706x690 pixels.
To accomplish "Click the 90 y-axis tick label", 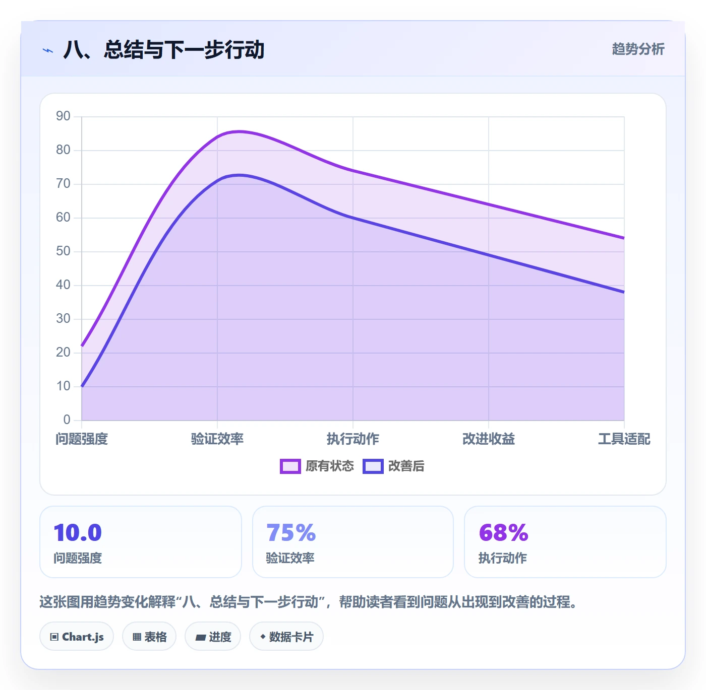I will 63,116.
